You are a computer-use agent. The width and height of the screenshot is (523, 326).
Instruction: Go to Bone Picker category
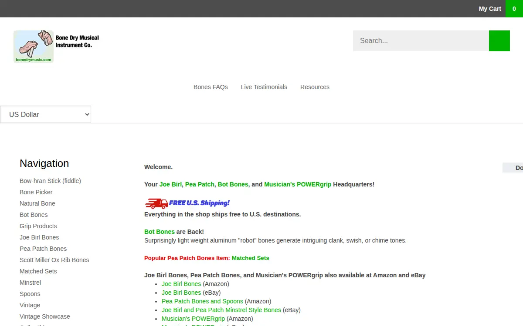[x=36, y=192]
